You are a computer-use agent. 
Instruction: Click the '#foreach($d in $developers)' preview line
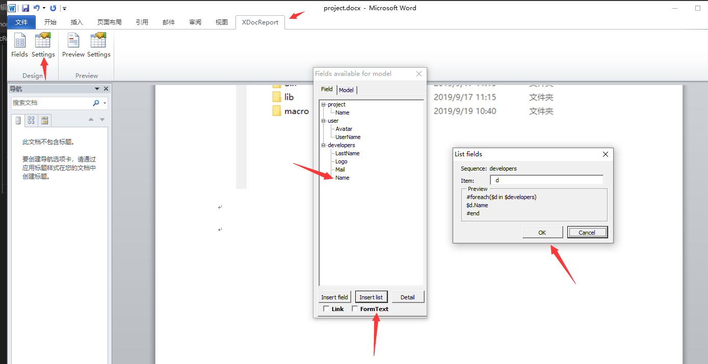pos(502,197)
